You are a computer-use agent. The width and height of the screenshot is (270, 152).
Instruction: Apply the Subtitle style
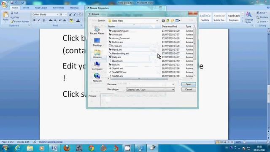tap(205, 17)
